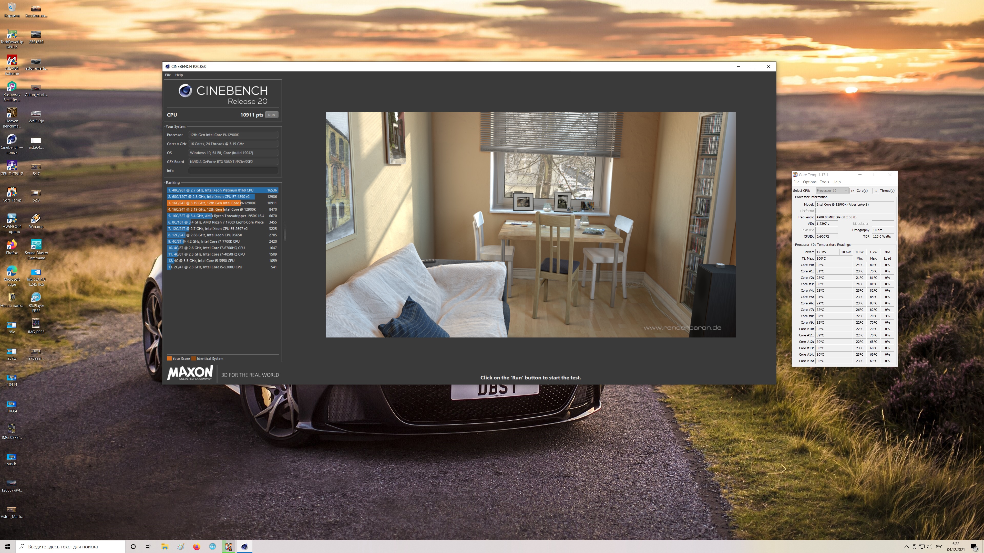Click the Core Temp icon in the taskbar
Screen dimensions: 984x553
coord(228,547)
